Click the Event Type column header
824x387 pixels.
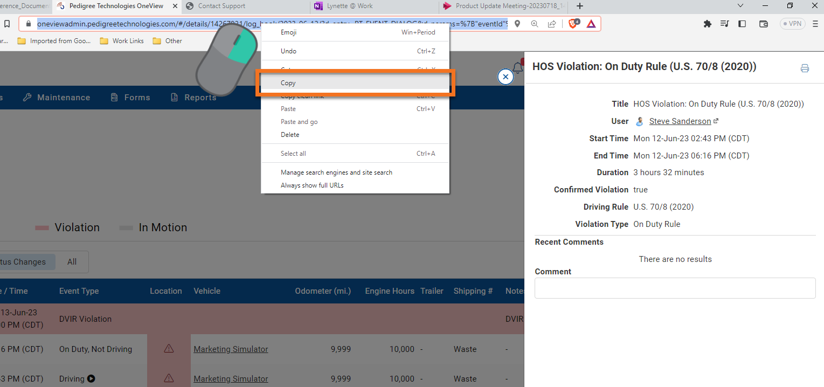[79, 291]
